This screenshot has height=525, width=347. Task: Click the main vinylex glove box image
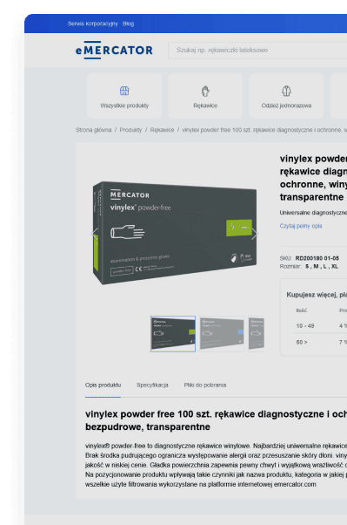(175, 233)
